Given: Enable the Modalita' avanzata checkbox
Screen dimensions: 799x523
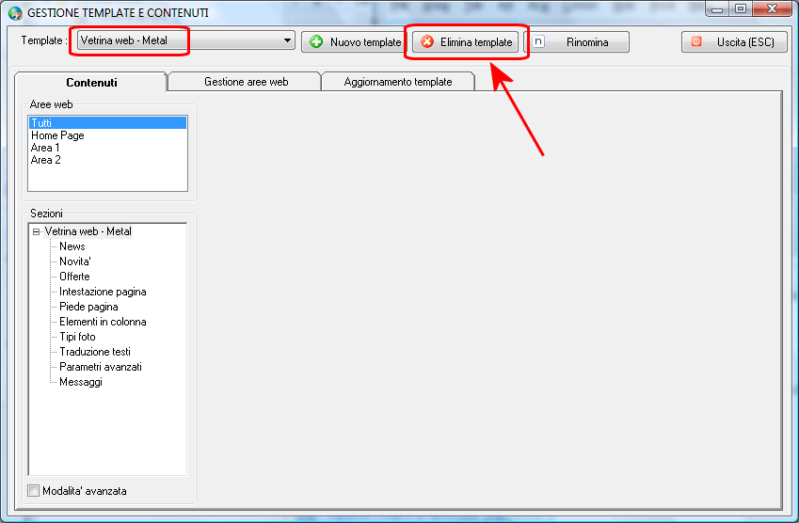Looking at the screenshot, I should 34,491.
